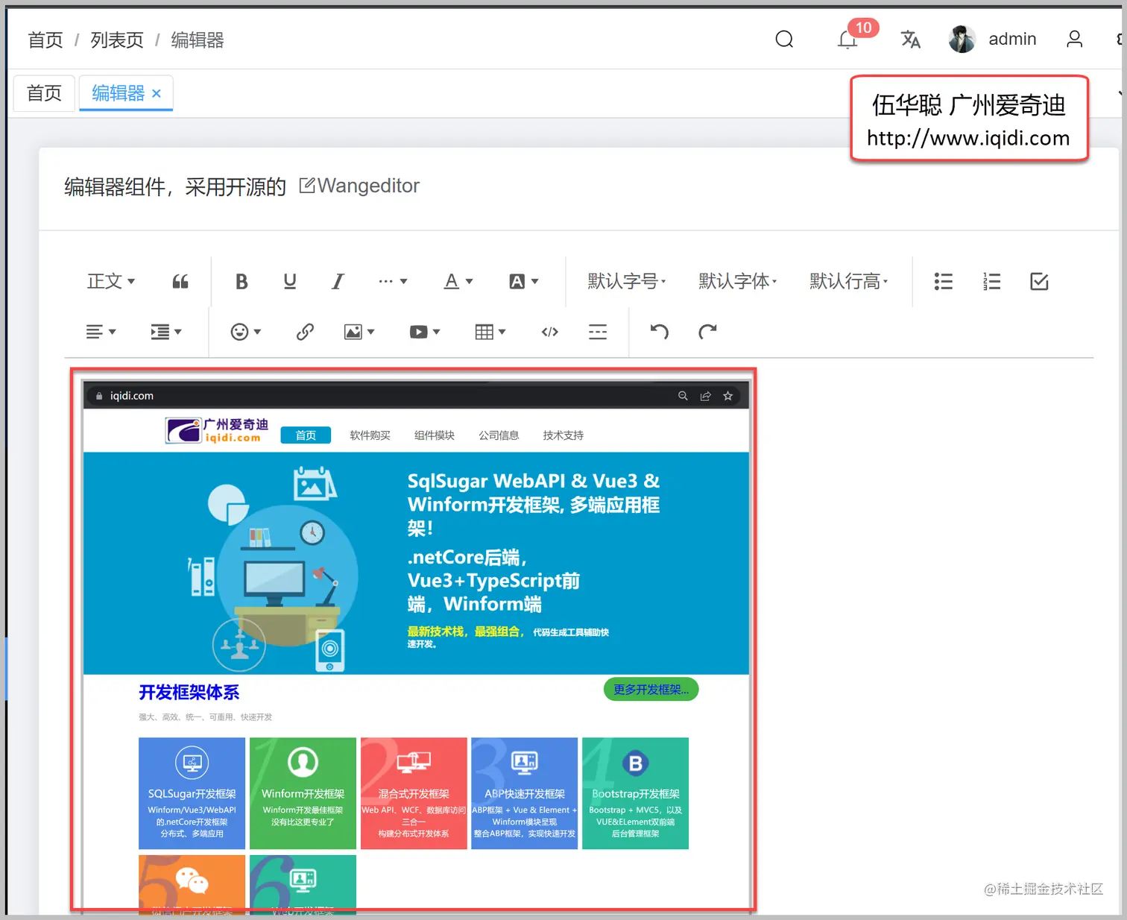Image resolution: width=1127 pixels, height=920 pixels.
Task: Open the 默认字号 font size dropdown
Action: point(626,281)
